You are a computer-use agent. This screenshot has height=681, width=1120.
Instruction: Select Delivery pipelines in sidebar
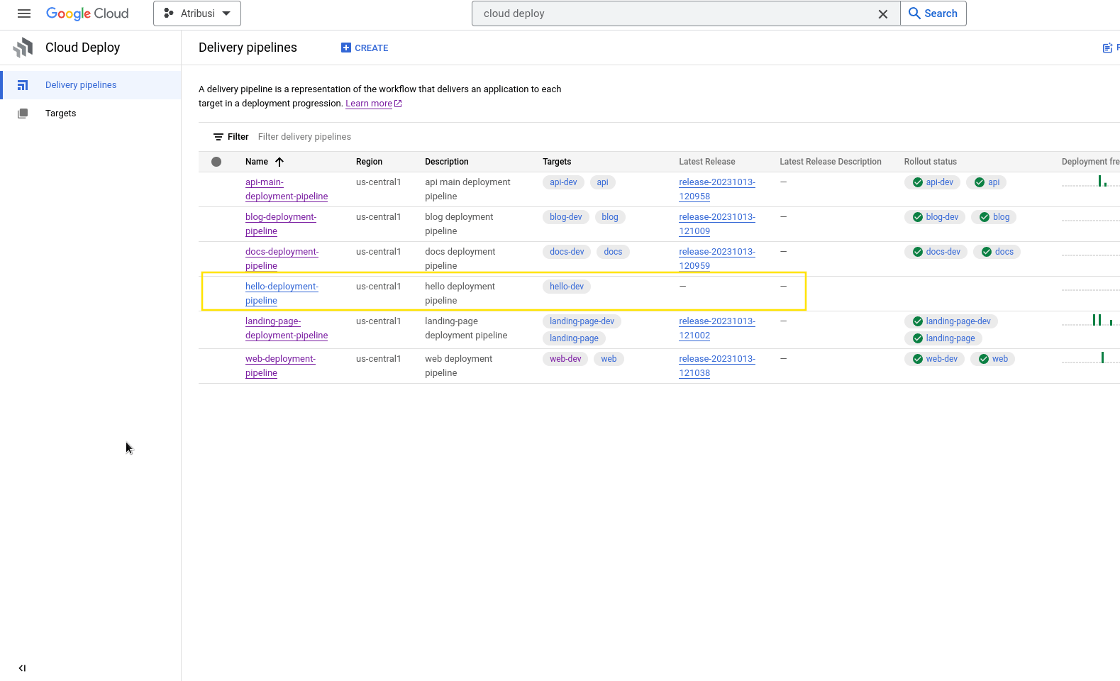[91, 85]
